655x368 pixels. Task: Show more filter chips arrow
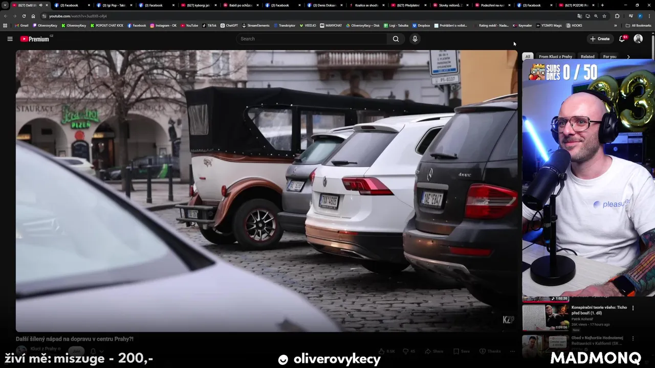click(x=628, y=57)
